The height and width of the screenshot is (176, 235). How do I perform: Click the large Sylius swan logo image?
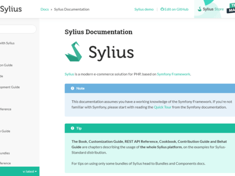[x=99, y=51]
